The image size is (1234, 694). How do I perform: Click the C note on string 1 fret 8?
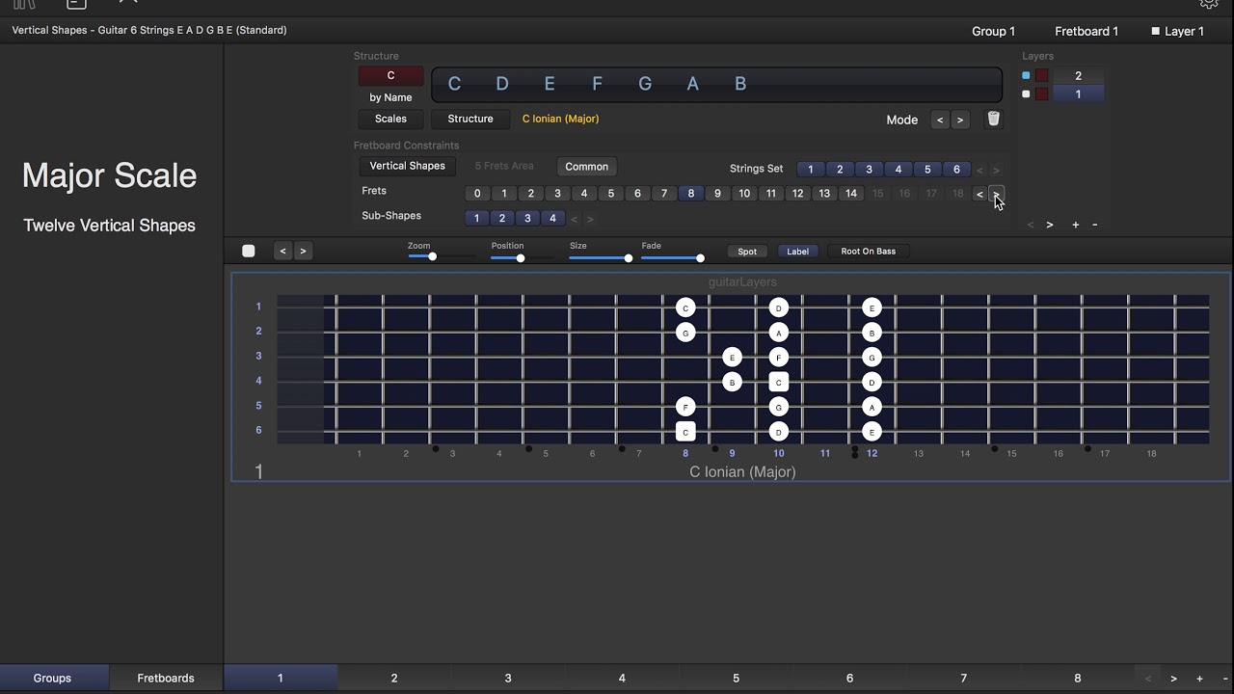tap(685, 308)
